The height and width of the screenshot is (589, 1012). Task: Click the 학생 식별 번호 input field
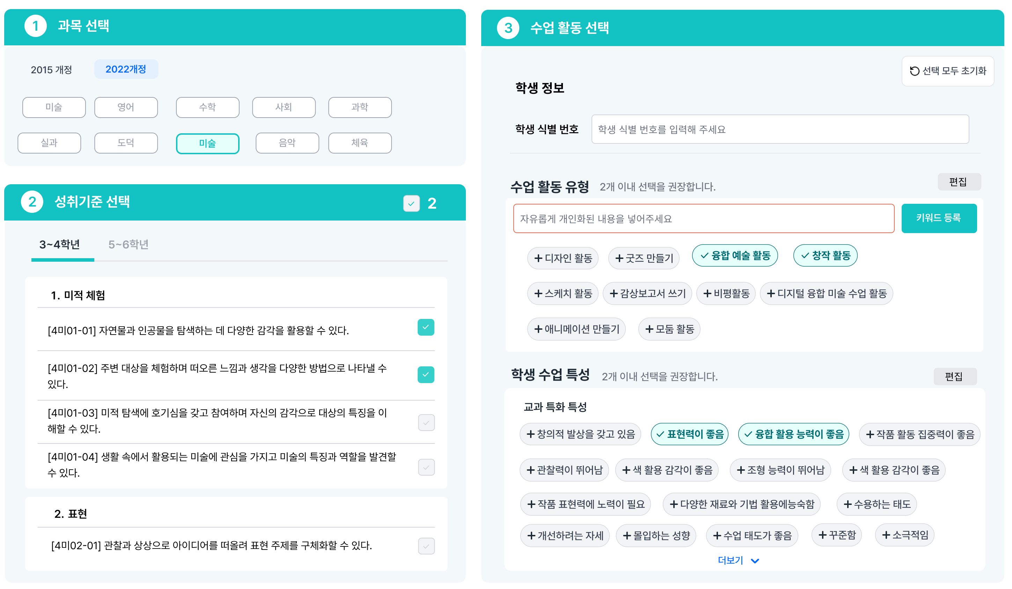(x=780, y=129)
